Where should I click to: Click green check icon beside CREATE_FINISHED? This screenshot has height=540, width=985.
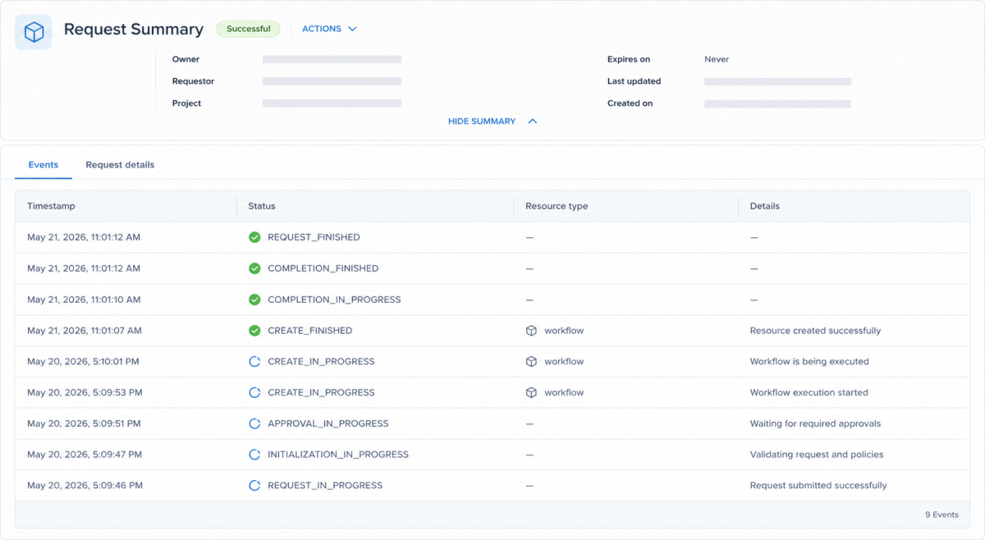254,331
